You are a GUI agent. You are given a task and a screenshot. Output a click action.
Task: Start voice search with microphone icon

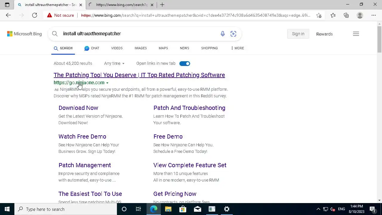pos(223,34)
